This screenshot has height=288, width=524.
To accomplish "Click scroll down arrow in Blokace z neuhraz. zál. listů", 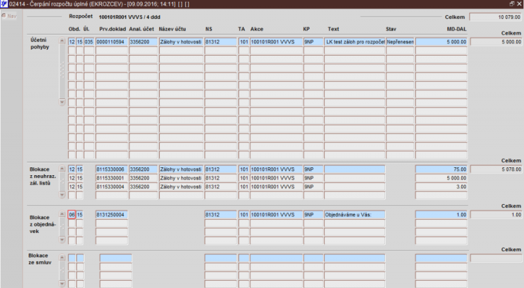I will (62, 195).
